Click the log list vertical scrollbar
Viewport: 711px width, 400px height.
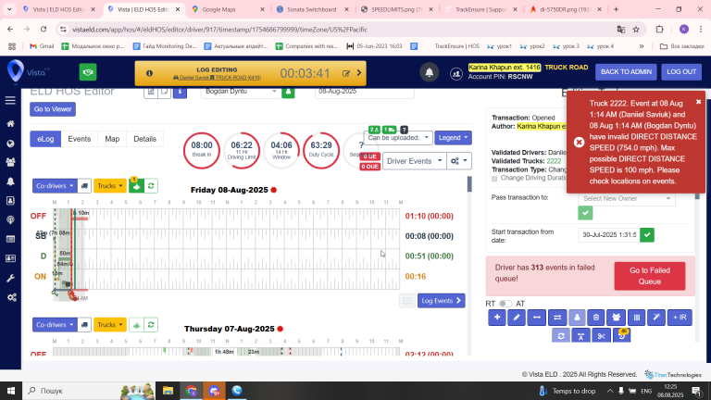[x=469, y=184]
